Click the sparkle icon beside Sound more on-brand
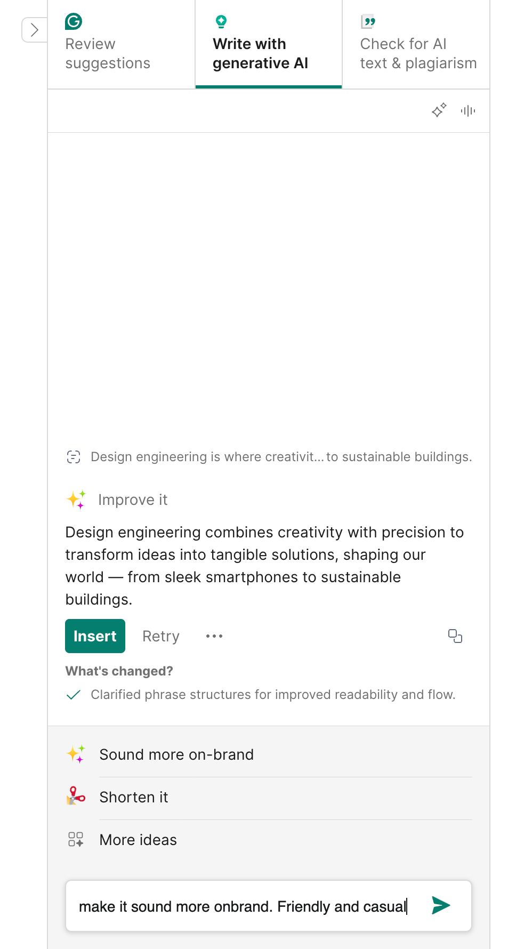The image size is (508, 949). pos(76,754)
